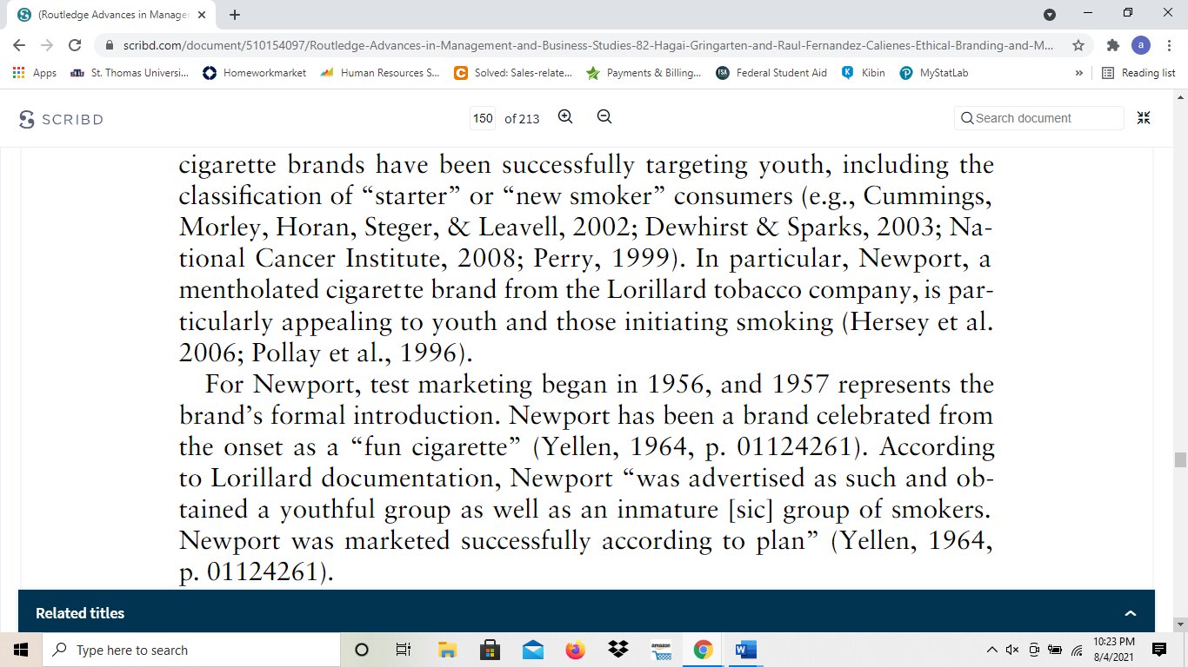Open Microsoft Word from the taskbar

tap(746, 650)
